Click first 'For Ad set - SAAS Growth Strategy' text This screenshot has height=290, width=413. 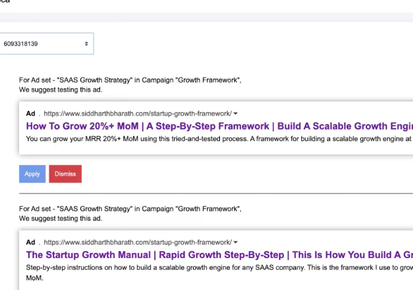coord(130,80)
